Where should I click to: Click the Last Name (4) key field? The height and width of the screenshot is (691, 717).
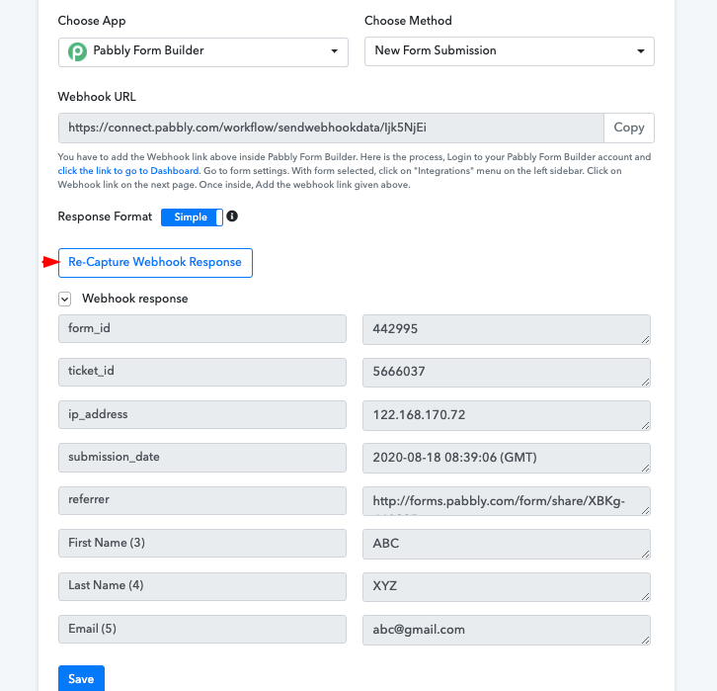[x=202, y=586]
